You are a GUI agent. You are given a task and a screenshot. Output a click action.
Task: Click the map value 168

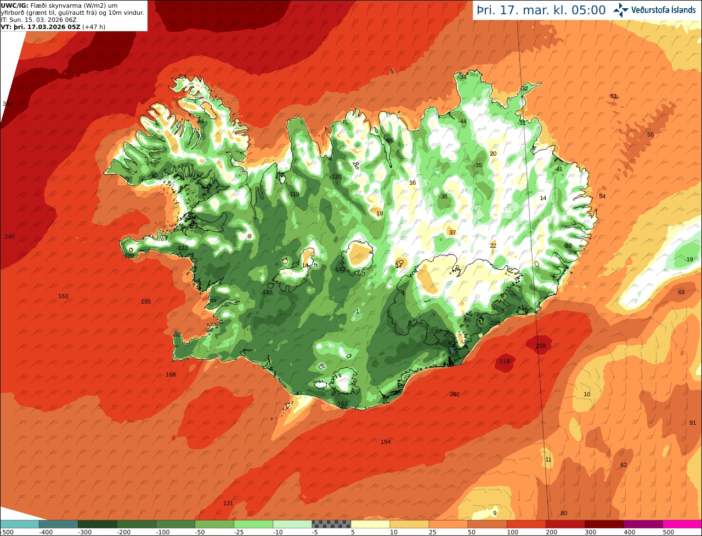(x=171, y=374)
